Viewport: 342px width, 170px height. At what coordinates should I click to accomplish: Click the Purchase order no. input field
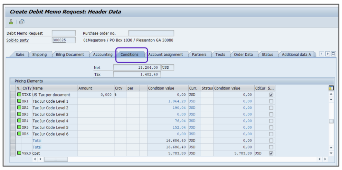pyautogui.click(x=151, y=33)
